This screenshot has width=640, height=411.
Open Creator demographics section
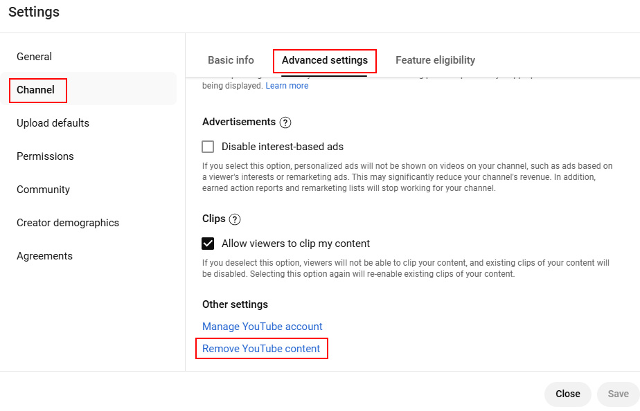point(68,223)
